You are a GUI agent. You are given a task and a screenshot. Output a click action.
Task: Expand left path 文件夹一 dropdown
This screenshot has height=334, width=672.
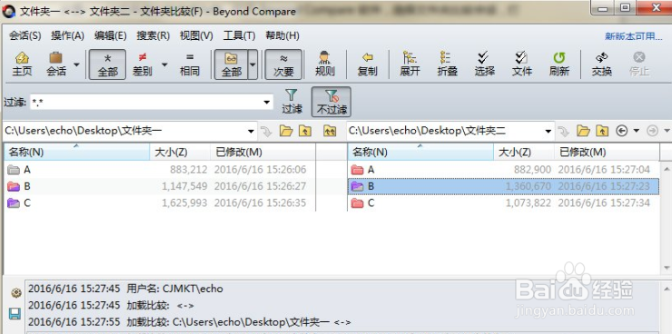pos(252,131)
